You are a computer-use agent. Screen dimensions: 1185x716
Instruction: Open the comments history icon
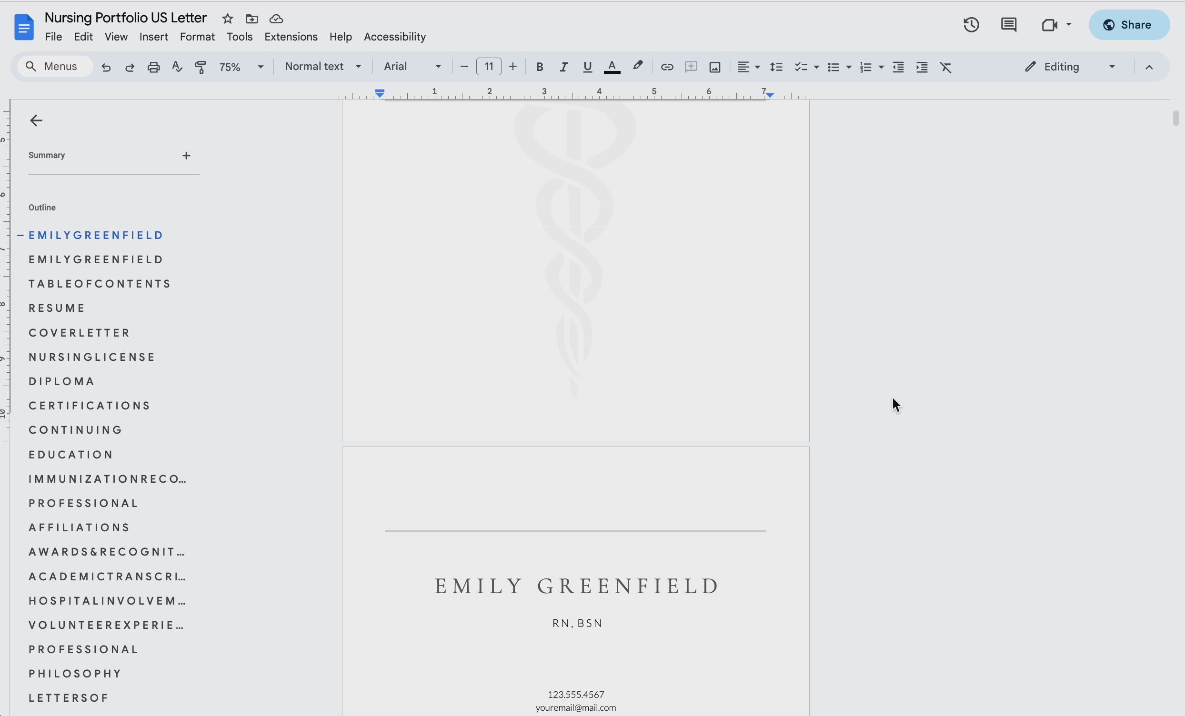1008,25
